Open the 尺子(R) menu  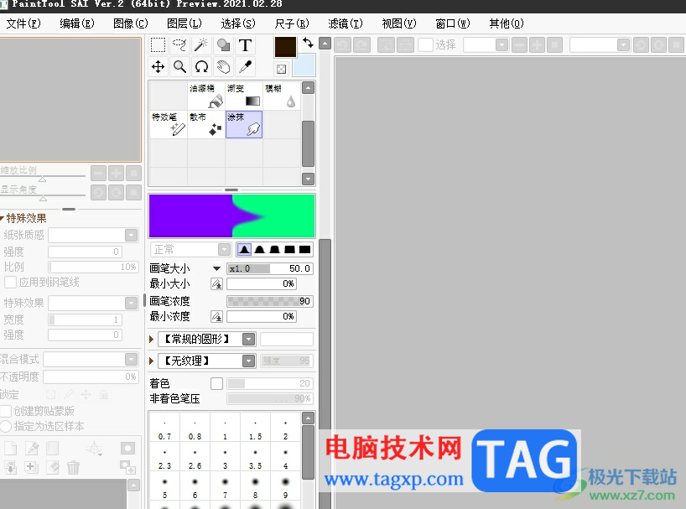(292, 23)
